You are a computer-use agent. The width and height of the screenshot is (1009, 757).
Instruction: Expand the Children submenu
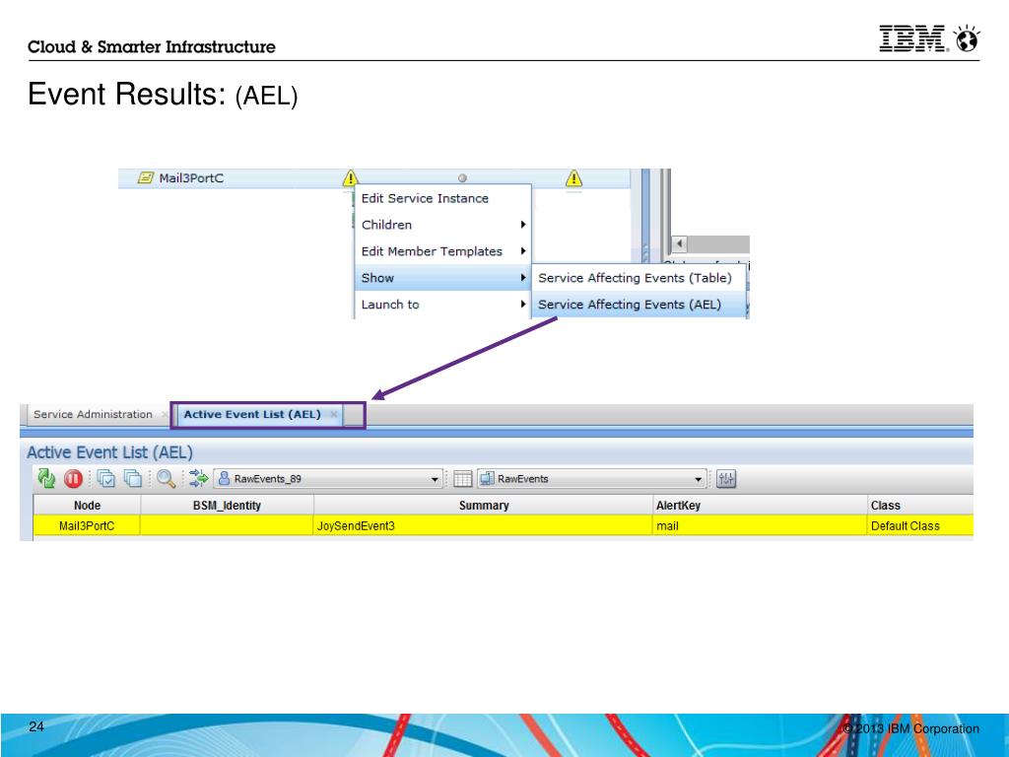pos(442,225)
